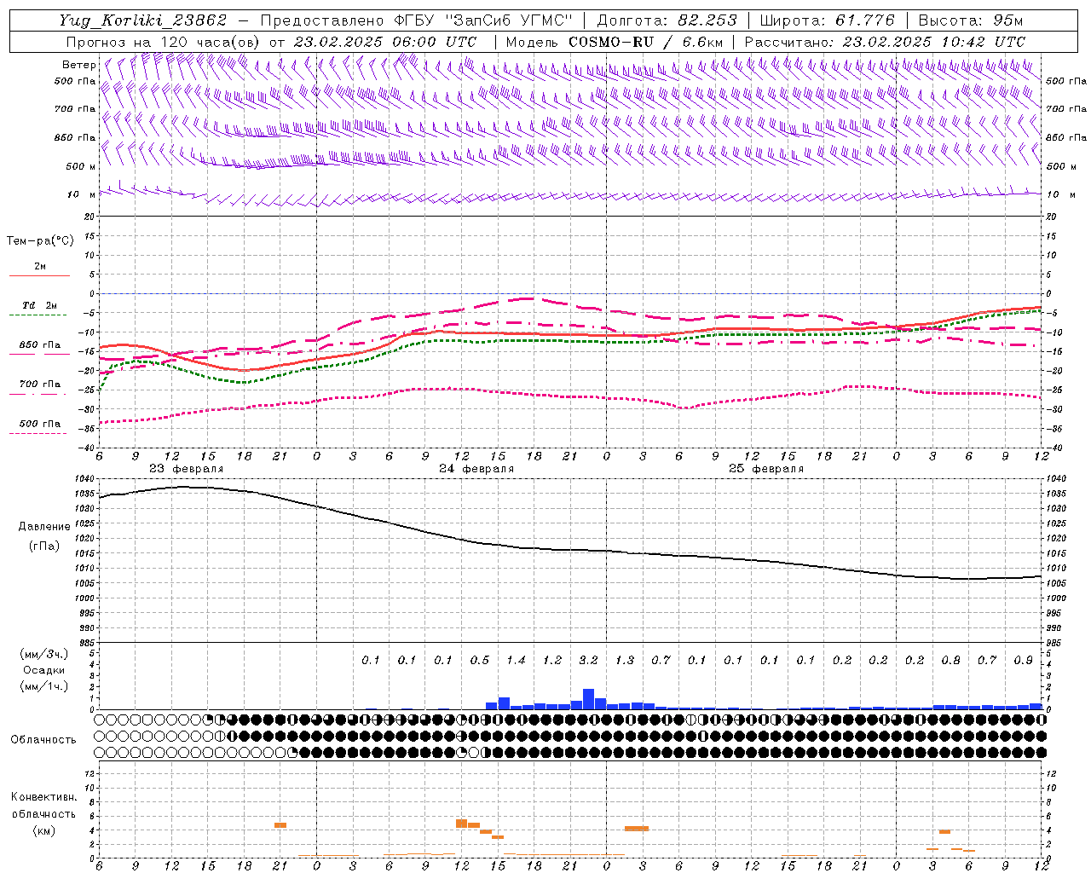
Task: Click '500 гПа' legend in temperature panel
Action: (40, 424)
